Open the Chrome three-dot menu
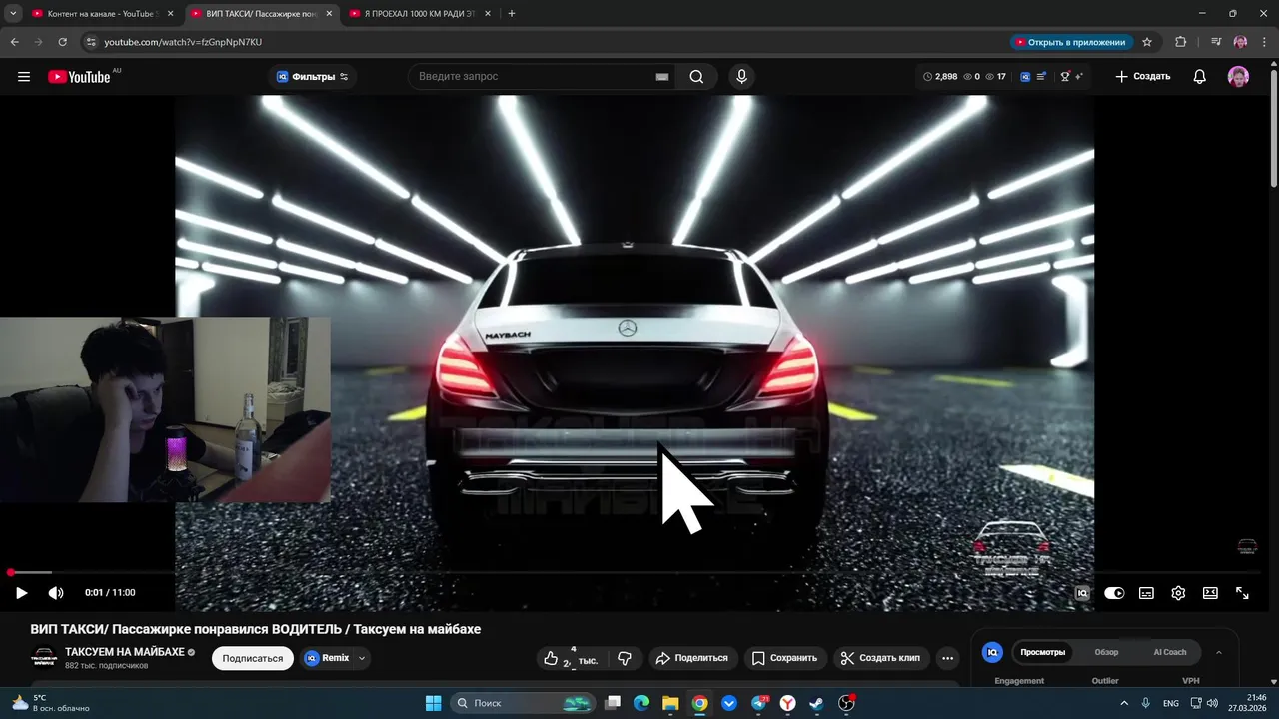The image size is (1279, 719). click(x=1264, y=42)
